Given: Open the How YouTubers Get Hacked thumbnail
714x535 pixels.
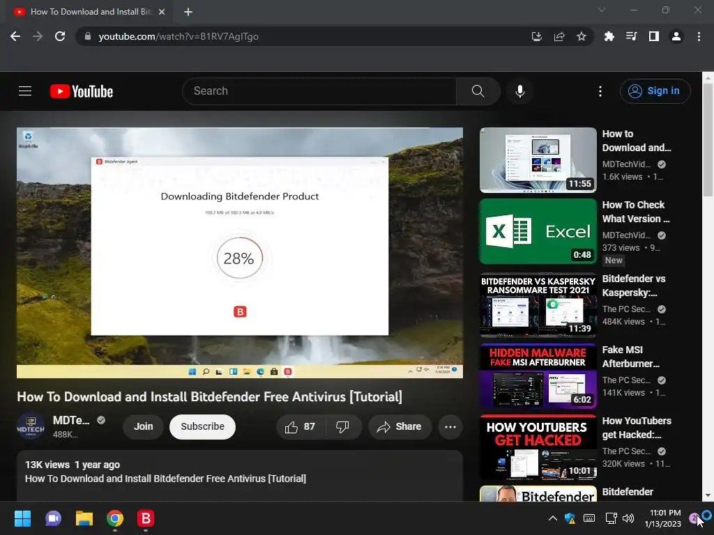Looking at the screenshot, I should click(538, 447).
